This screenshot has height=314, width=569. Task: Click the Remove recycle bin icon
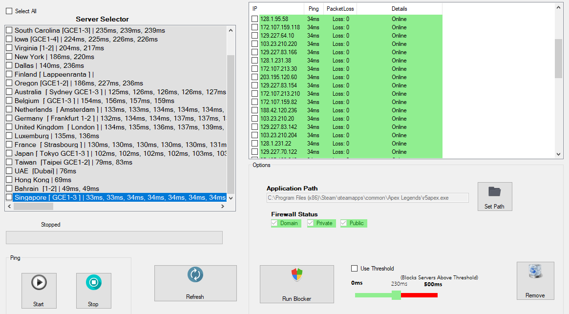[535, 272]
